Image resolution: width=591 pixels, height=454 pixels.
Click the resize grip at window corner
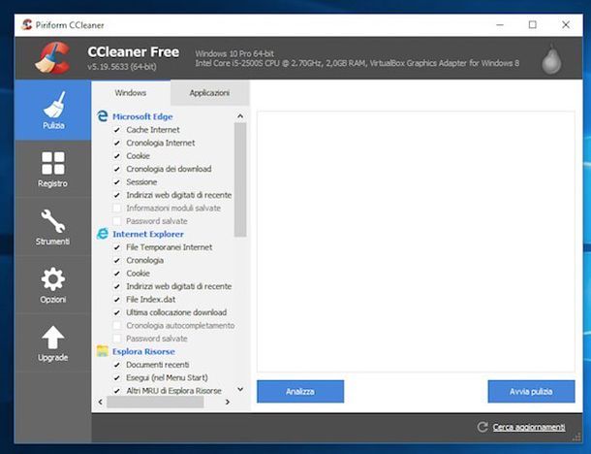click(x=576, y=437)
